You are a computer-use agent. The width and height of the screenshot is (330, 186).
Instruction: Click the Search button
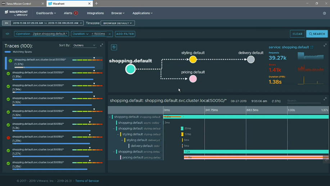tap(317, 34)
